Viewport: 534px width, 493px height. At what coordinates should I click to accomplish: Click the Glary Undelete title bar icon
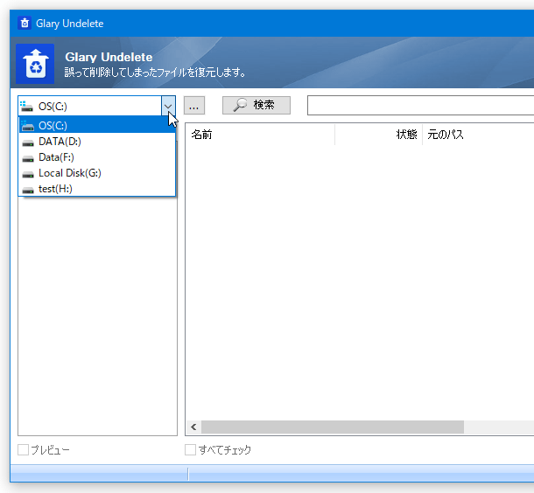click(25, 23)
